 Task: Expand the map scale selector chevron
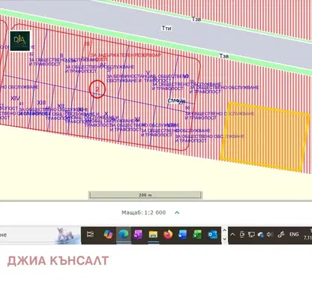(x=177, y=212)
